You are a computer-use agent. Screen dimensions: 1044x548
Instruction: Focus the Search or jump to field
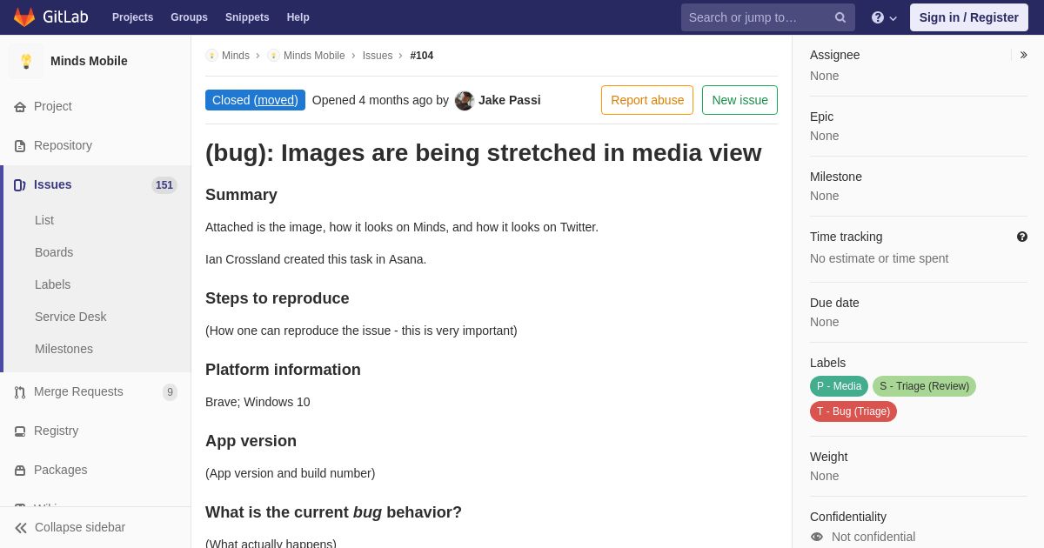(x=767, y=17)
